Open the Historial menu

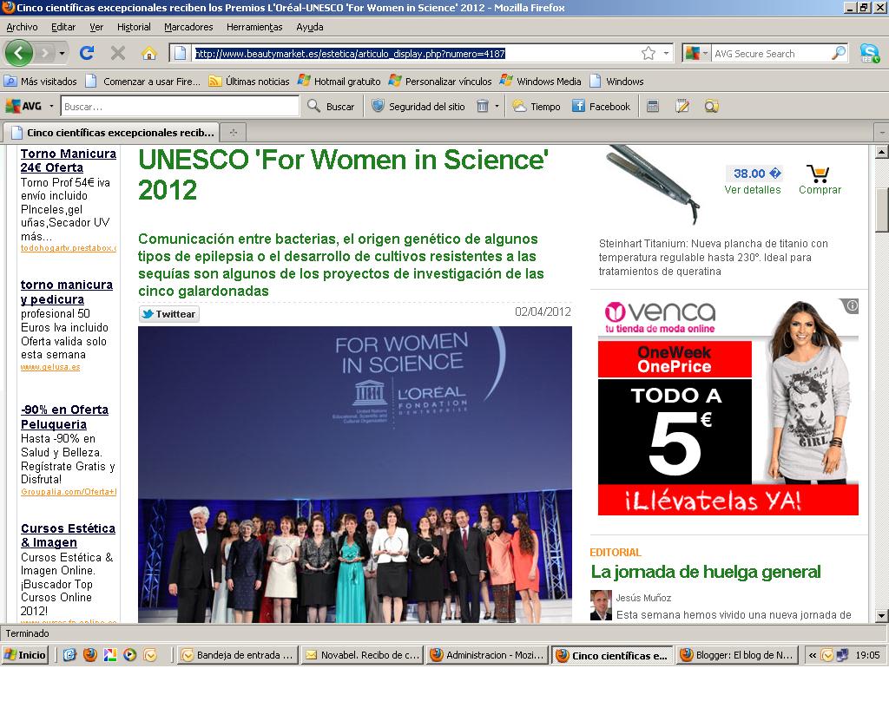(134, 27)
